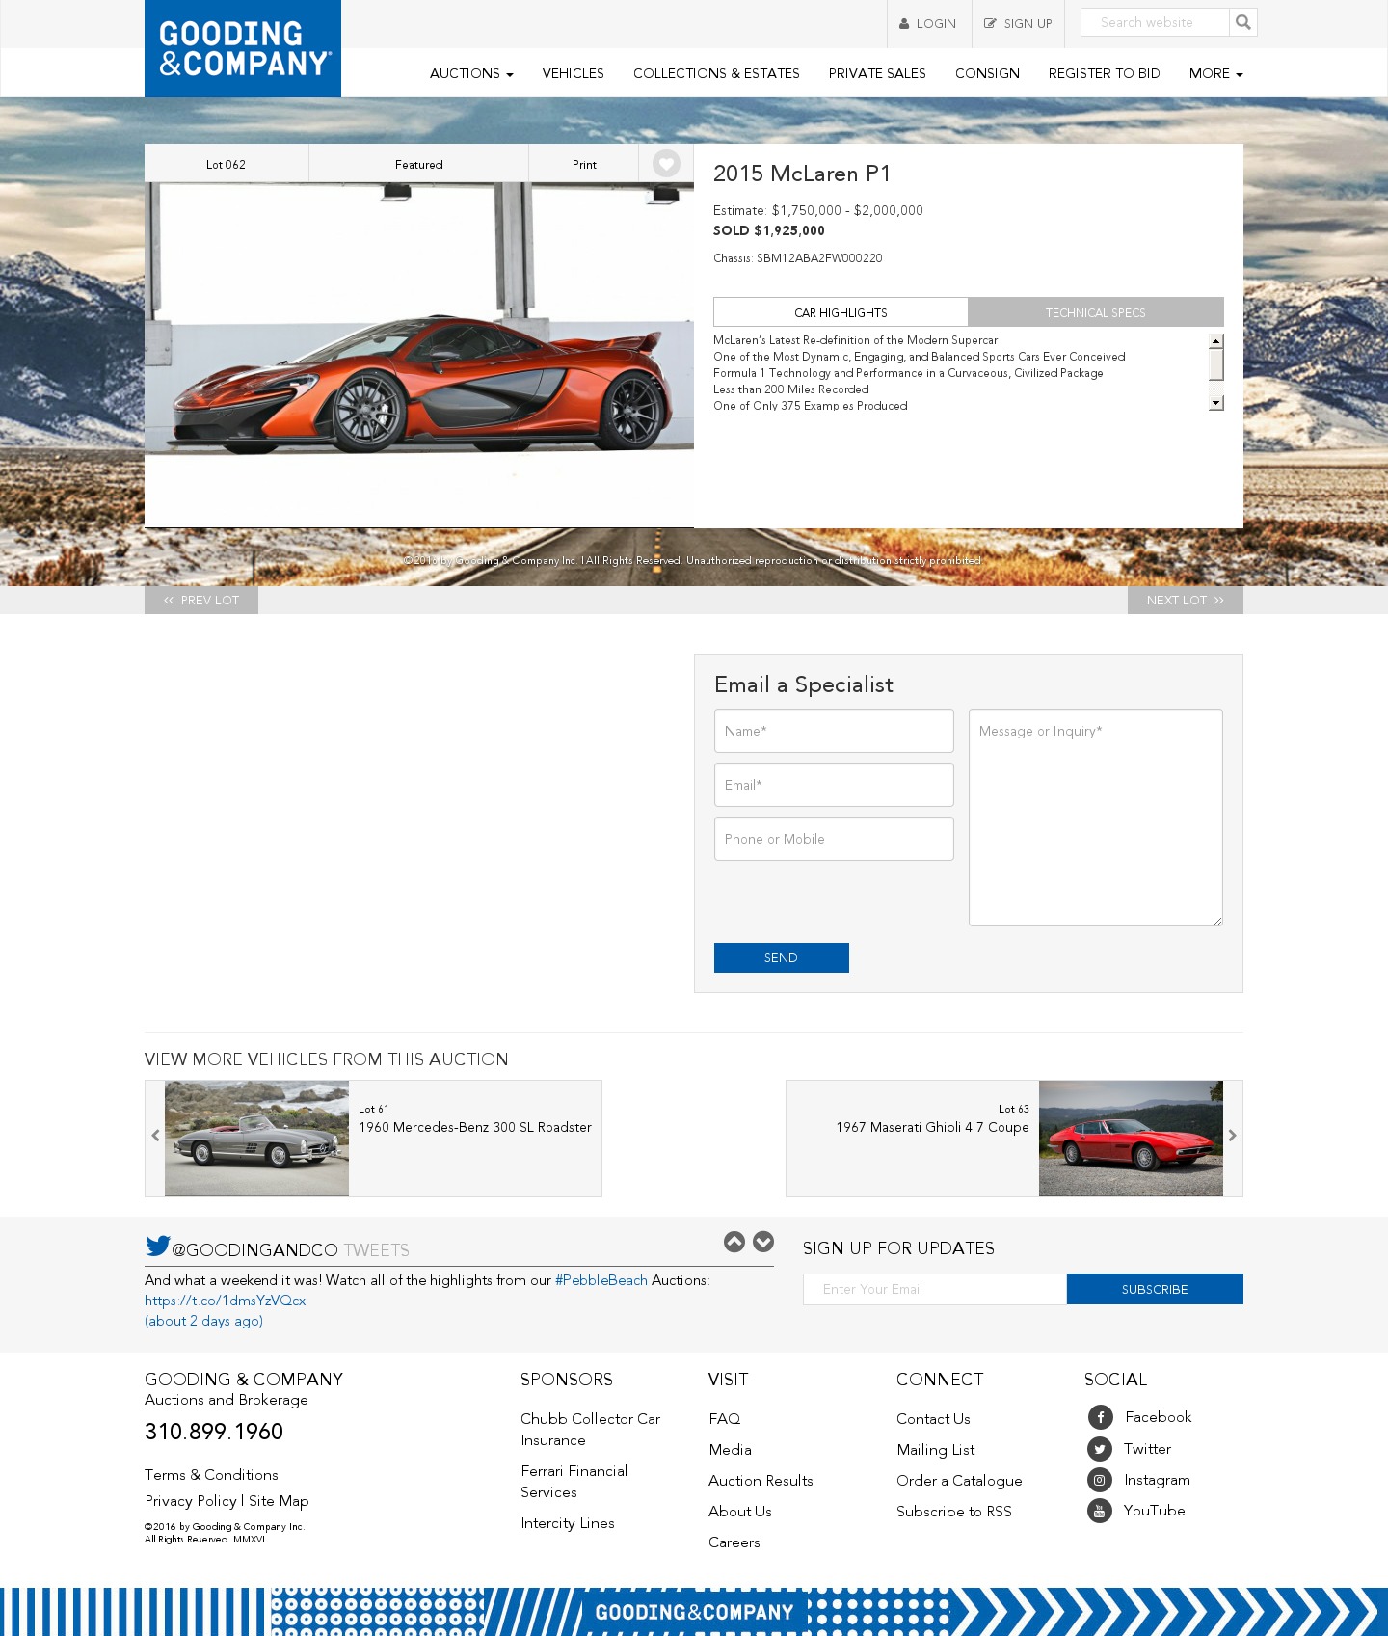This screenshot has height=1636, width=1388.
Task: Switch to the Technical Specs tab
Action: pyautogui.click(x=1096, y=312)
